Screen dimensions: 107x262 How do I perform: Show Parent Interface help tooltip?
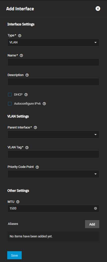pyautogui.click(x=35, y=127)
